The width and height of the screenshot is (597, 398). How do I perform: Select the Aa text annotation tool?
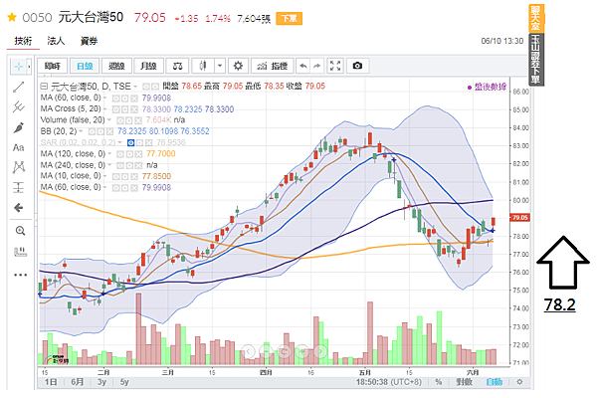(18, 147)
